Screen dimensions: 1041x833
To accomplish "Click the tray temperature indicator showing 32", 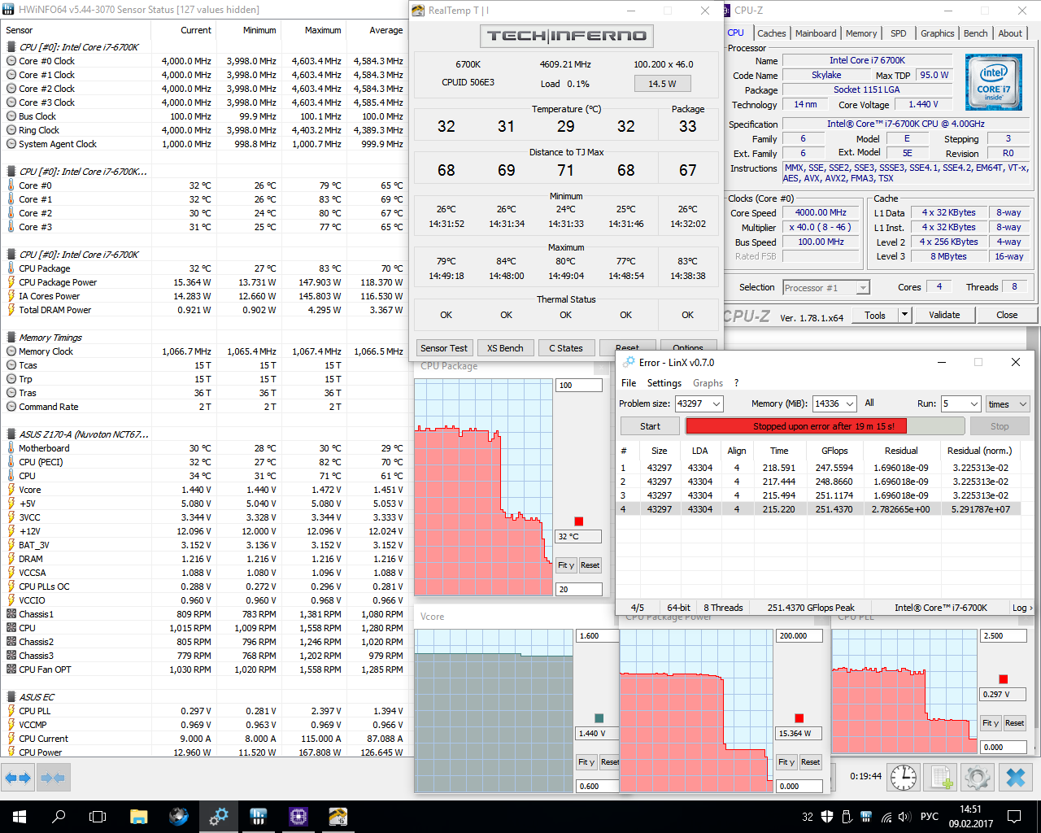I will pos(808,817).
